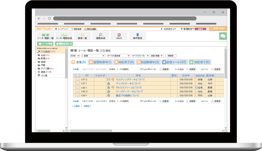The height and width of the screenshot is (151, 262).
Task: Click the status icon for row 146-1
Action: tap(196, 87)
